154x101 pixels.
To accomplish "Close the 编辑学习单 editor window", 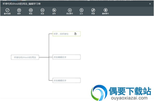I will (x=150, y=4).
